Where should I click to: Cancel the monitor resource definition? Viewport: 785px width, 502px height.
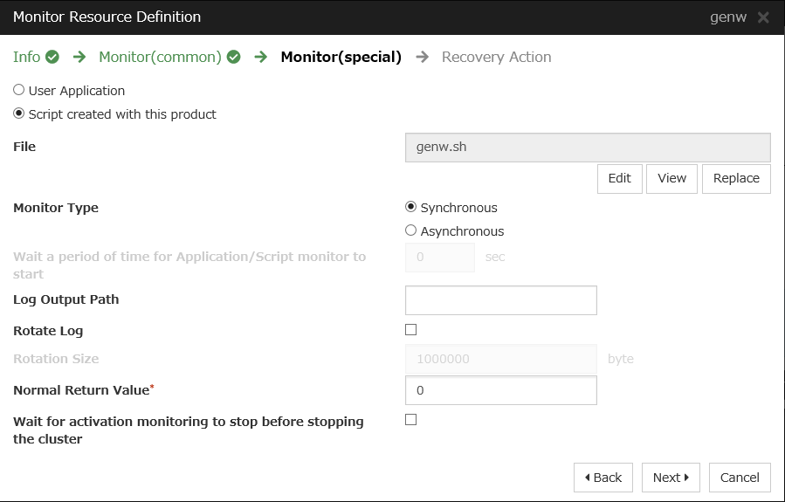click(740, 478)
